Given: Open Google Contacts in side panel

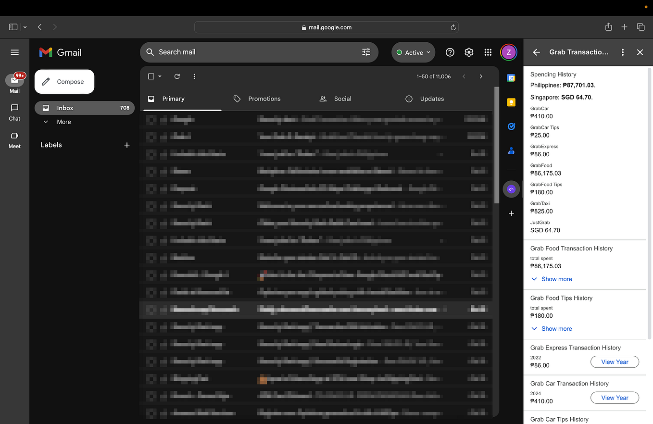Looking at the screenshot, I should tap(511, 151).
